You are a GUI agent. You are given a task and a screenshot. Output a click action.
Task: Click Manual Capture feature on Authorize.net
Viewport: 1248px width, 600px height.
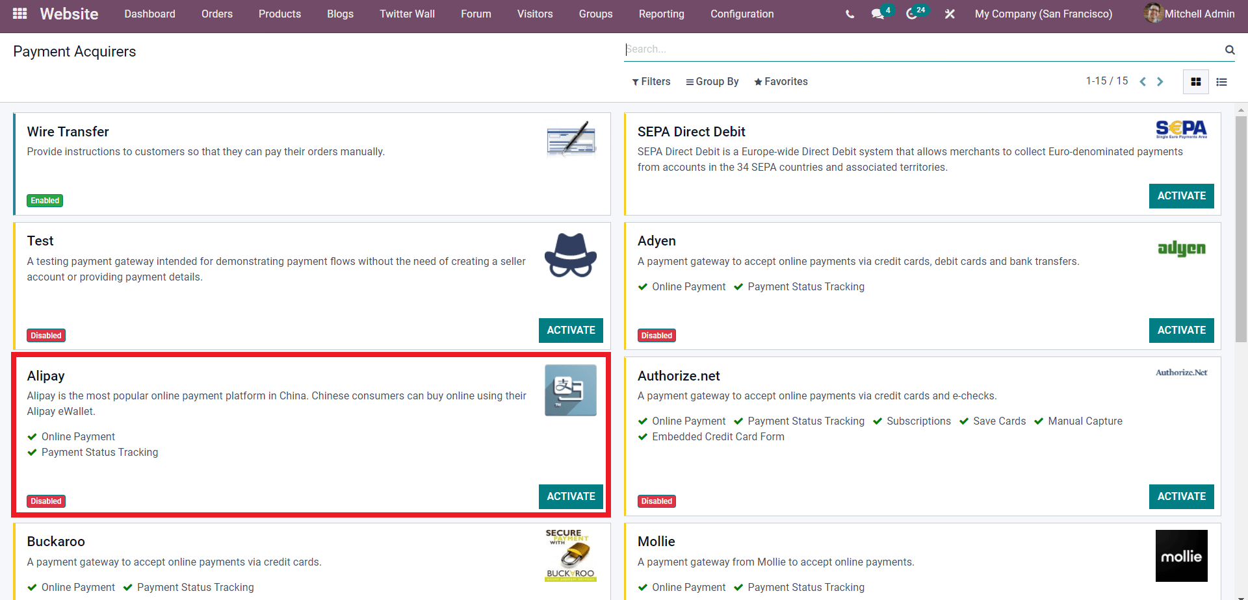(1084, 421)
